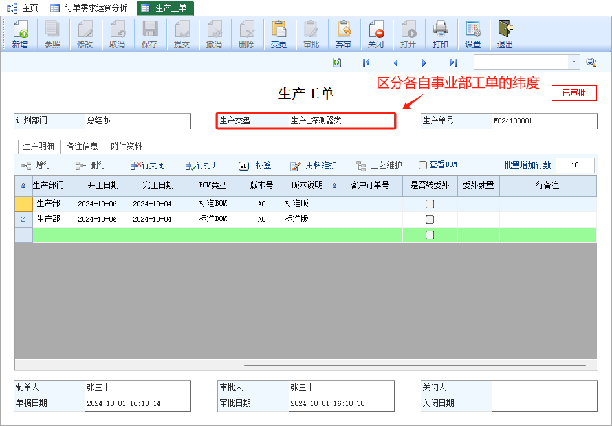Click the 工艺维护 button

(x=379, y=165)
